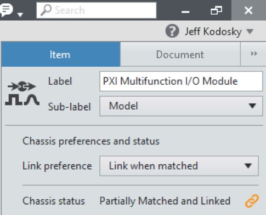The width and height of the screenshot is (266, 215).
Task: Switch to the Item tab
Action: (x=61, y=54)
